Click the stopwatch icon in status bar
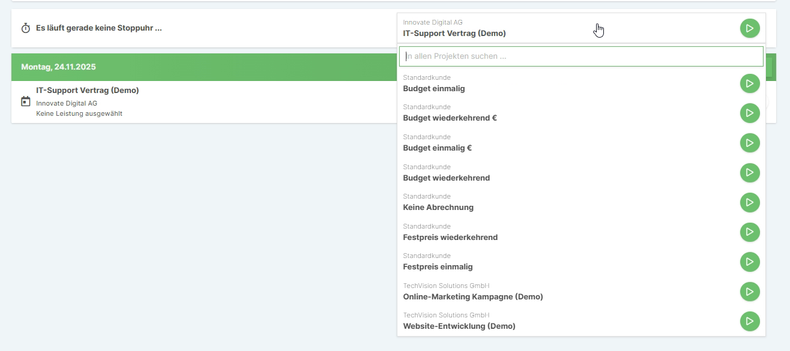This screenshot has width=790, height=351. (26, 28)
